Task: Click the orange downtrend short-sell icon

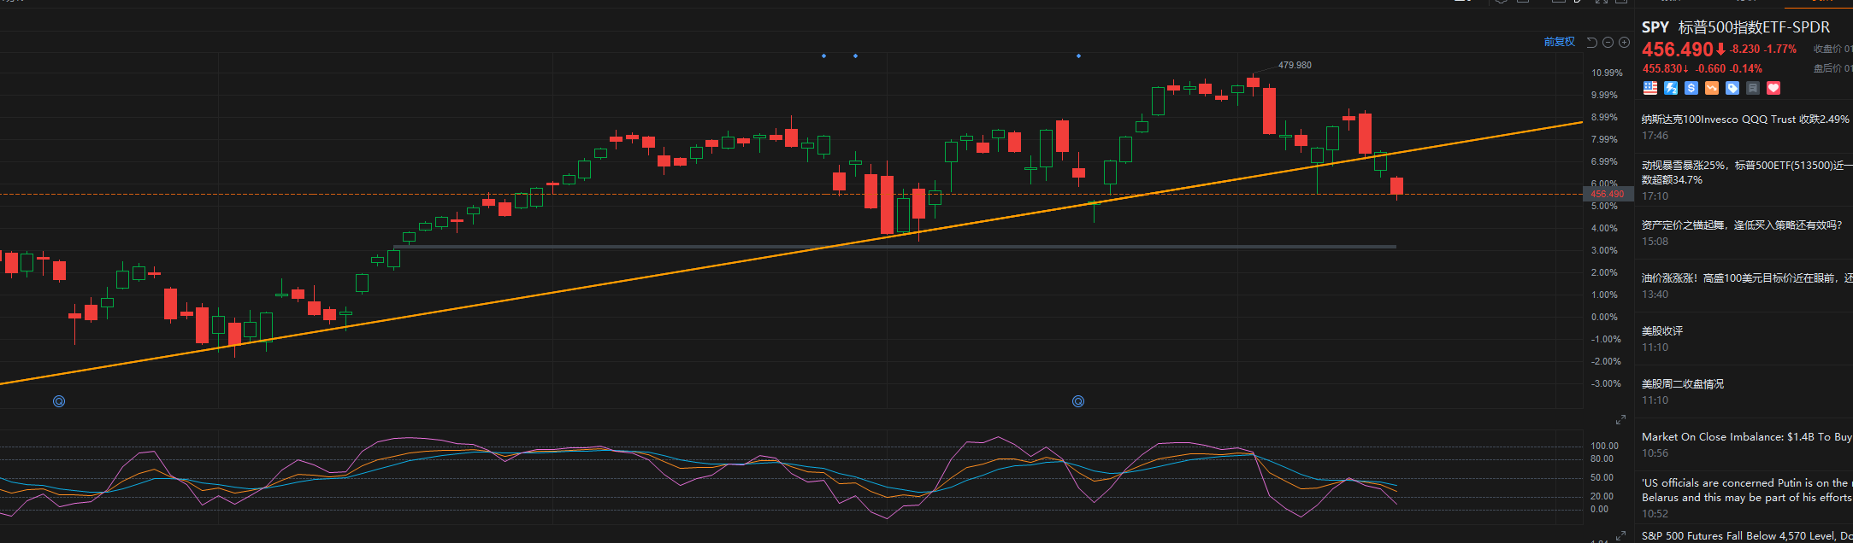Action: [1712, 88]
